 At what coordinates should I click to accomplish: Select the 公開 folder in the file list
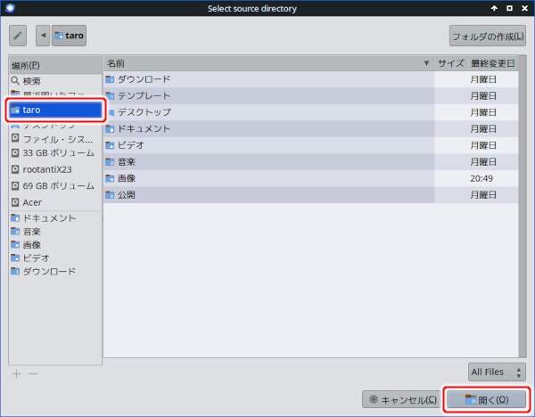tap(310, 195)
